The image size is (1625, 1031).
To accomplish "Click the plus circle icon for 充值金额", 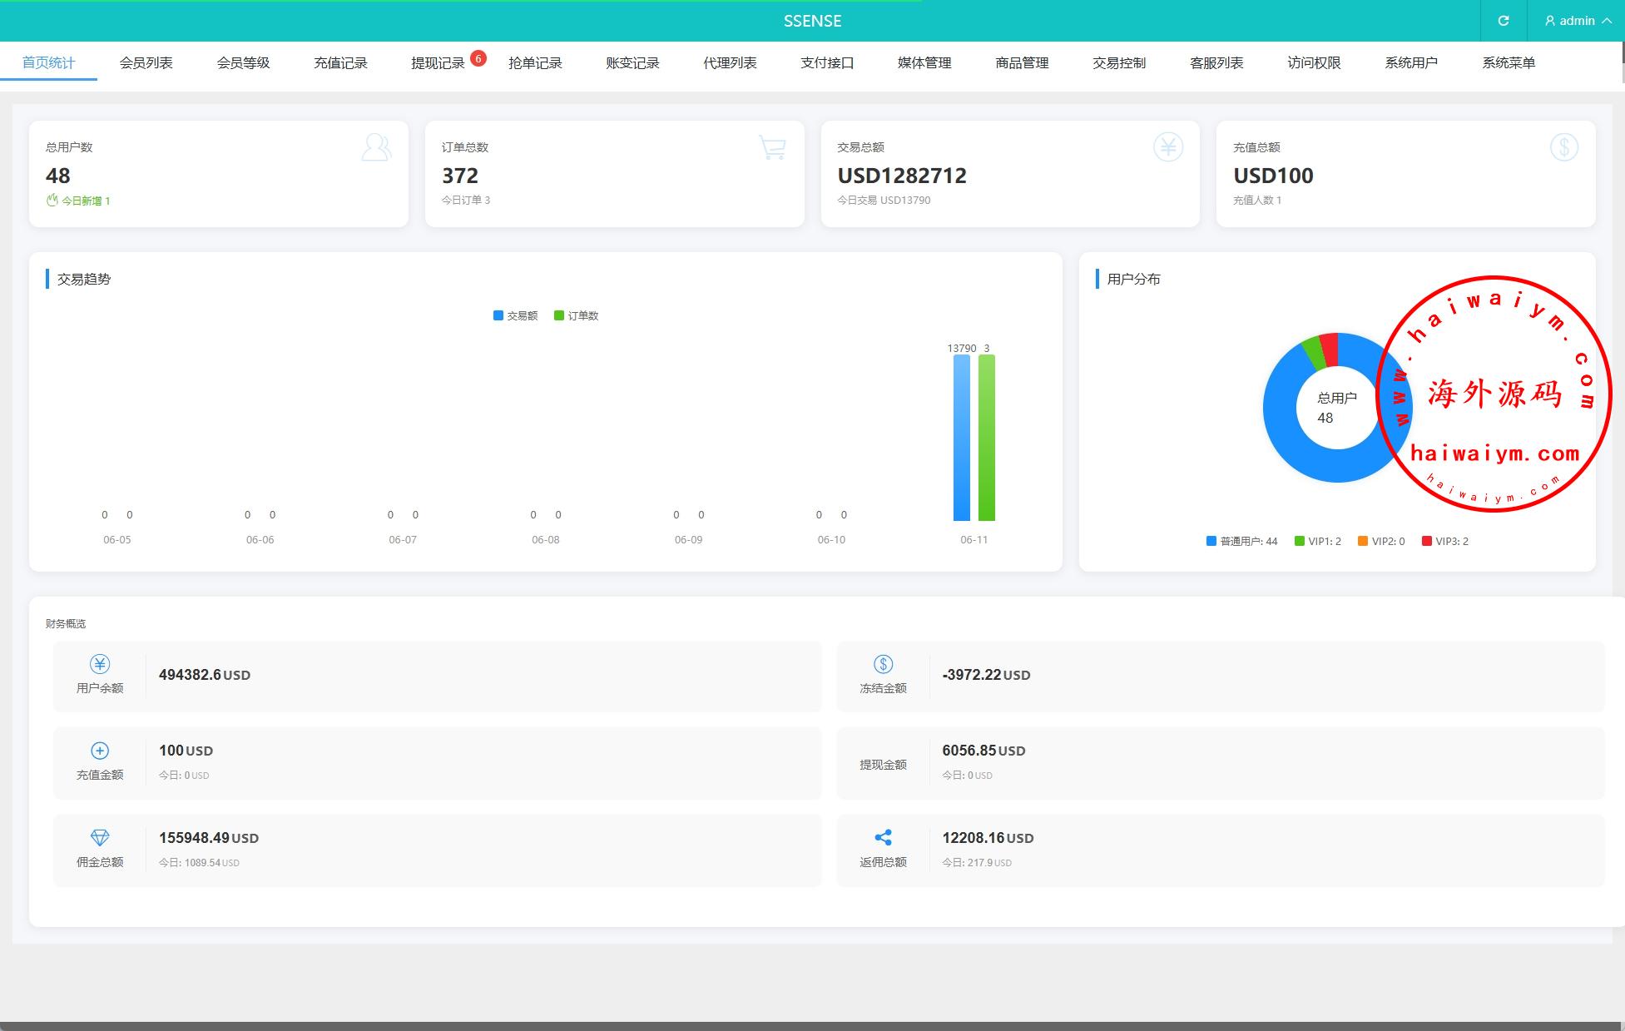I will 100,751.
